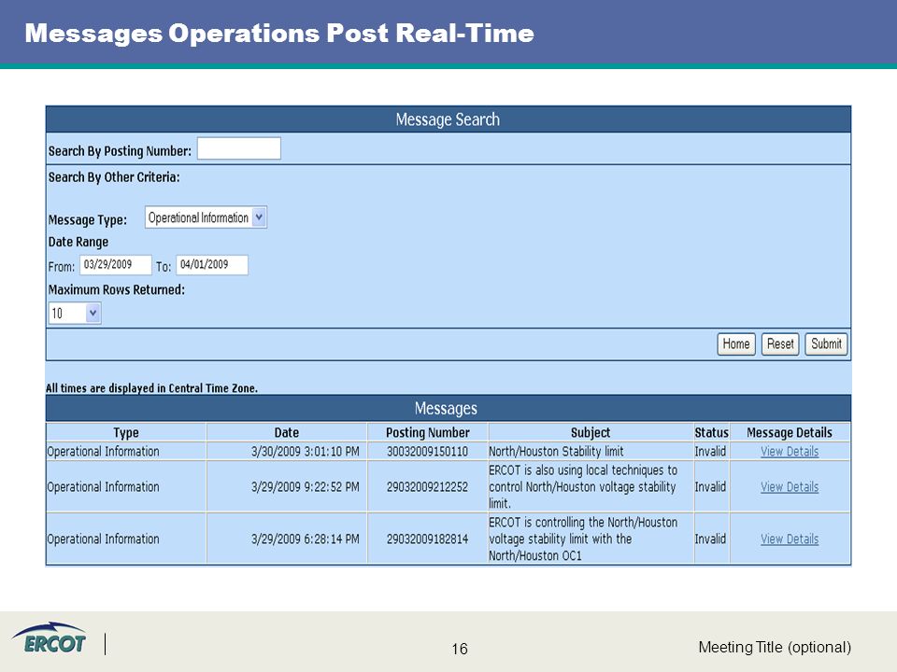Viewport: 897px width, 672px height.
Task: Expand the Maximum Rows Returned dropdown
Action: pyautogui.click(x=75, y=314)
